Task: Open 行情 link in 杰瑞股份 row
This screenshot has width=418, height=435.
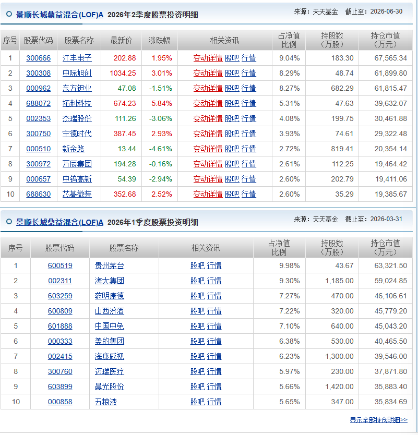Action: 249,118
